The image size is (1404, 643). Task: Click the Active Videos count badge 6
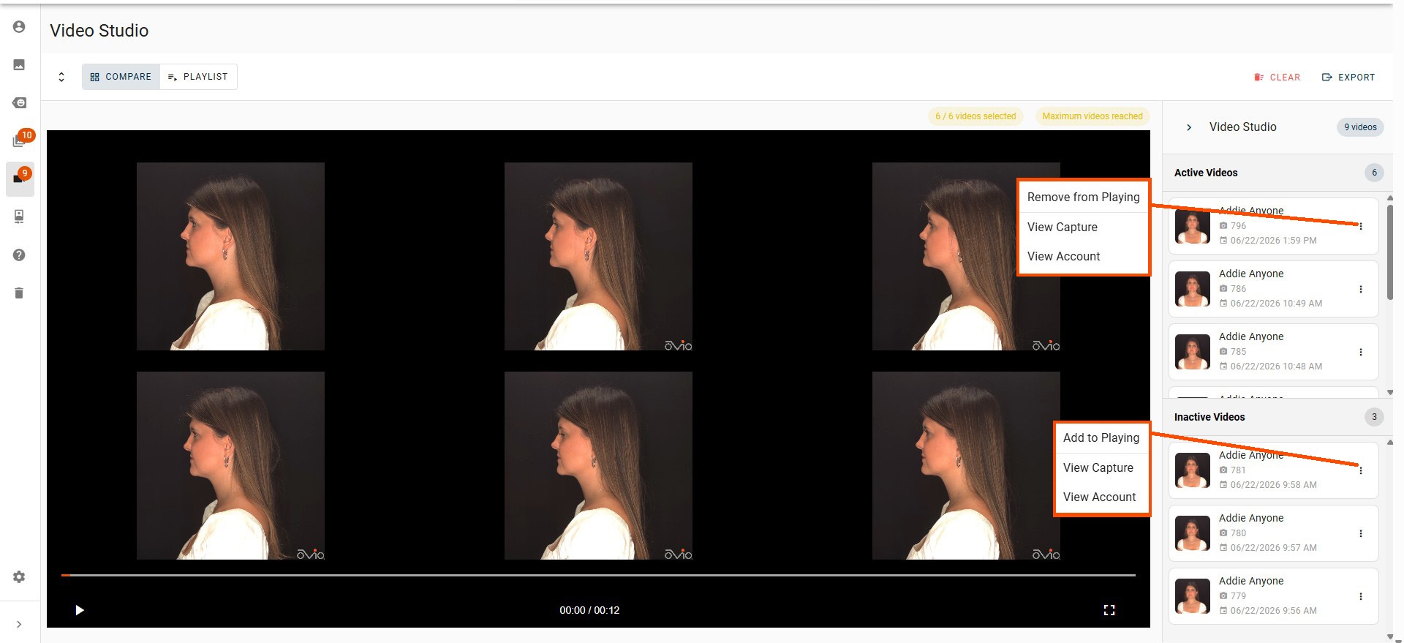1374,173
